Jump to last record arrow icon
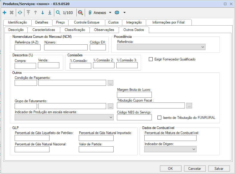Image resolution: width=235 pixels, height=174 pixels. point(50,13)
